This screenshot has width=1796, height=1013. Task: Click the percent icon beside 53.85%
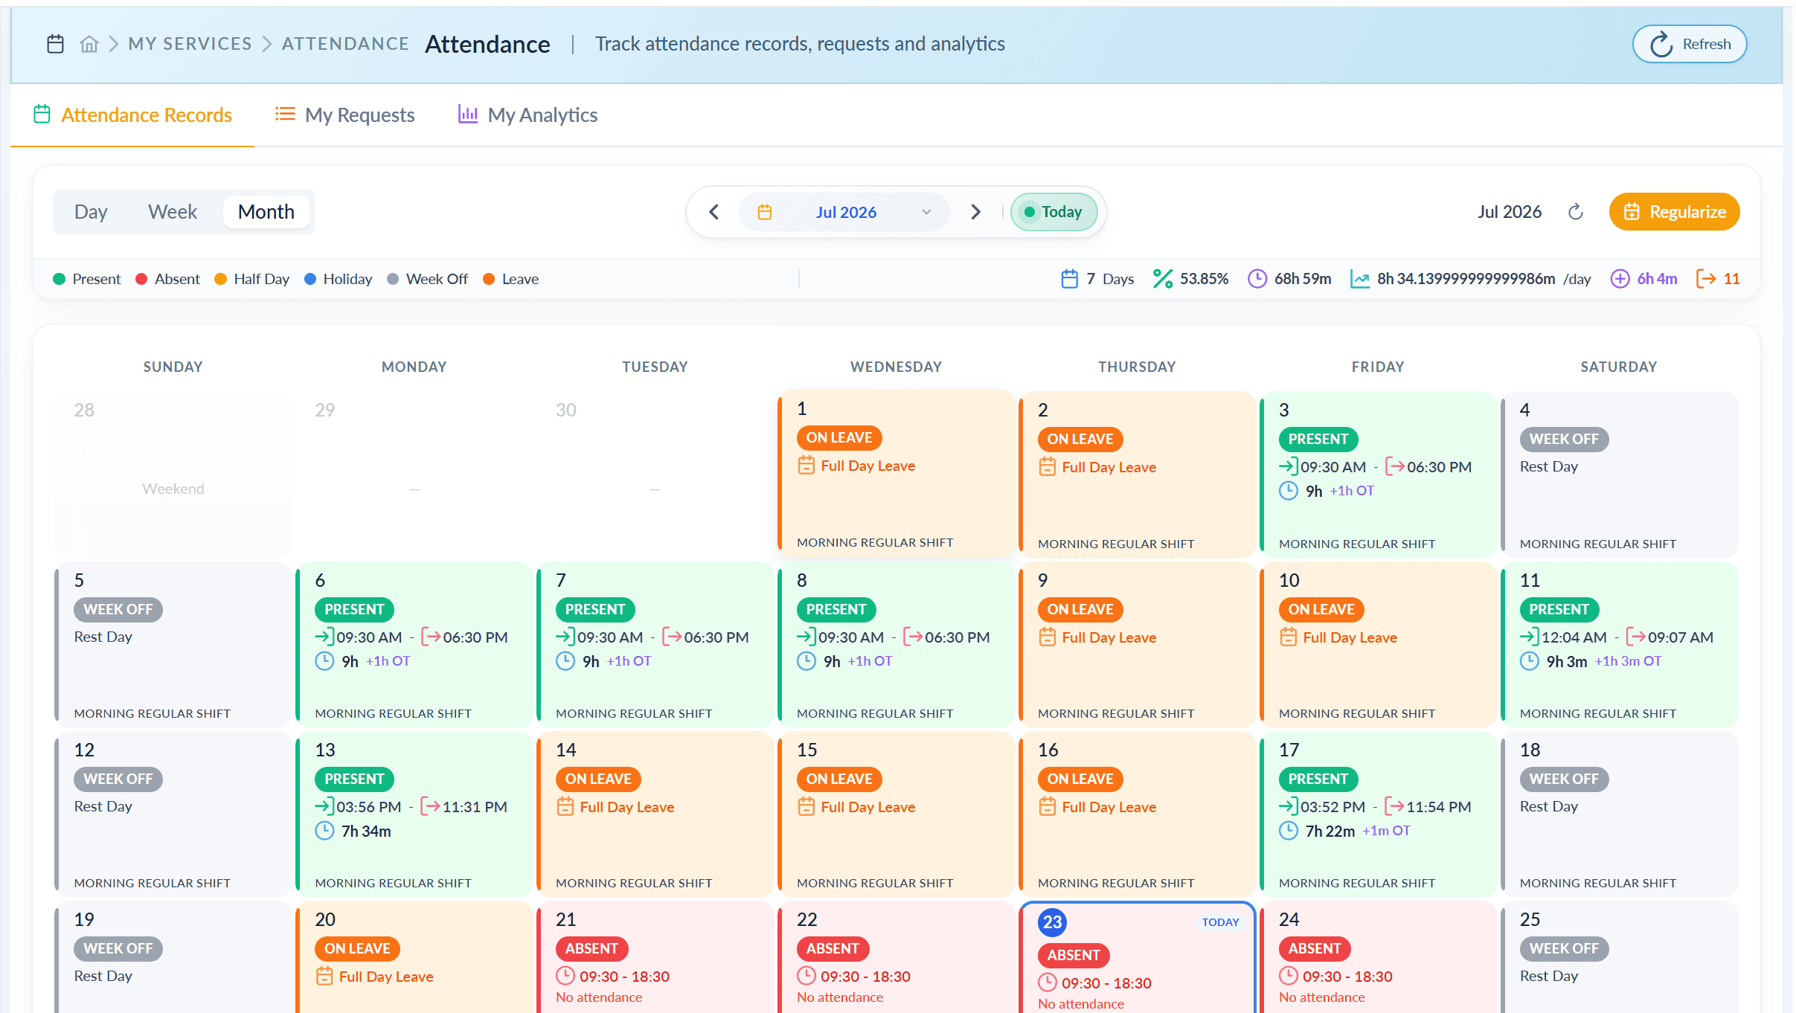click(x=1162, y=279)
